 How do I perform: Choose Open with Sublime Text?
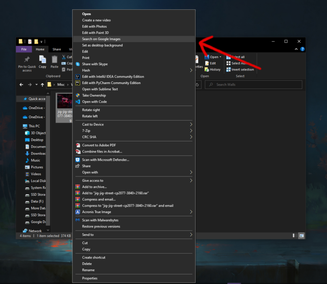point(134,89)
